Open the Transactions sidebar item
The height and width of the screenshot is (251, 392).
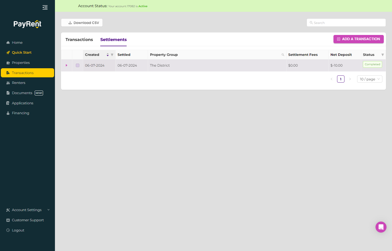[x=27, y=73]
